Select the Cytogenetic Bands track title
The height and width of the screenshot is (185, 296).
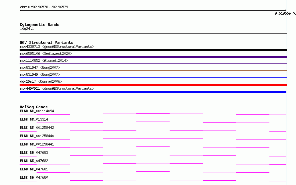coord(40,25)
